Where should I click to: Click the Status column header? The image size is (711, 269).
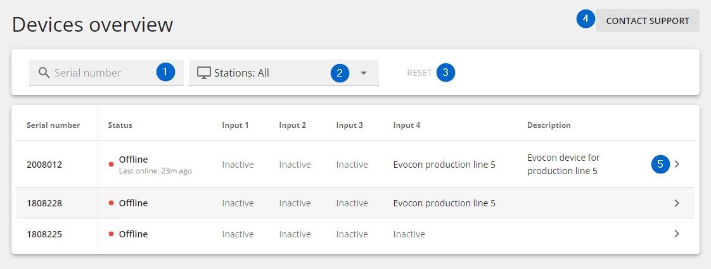[x=120, y=125]
